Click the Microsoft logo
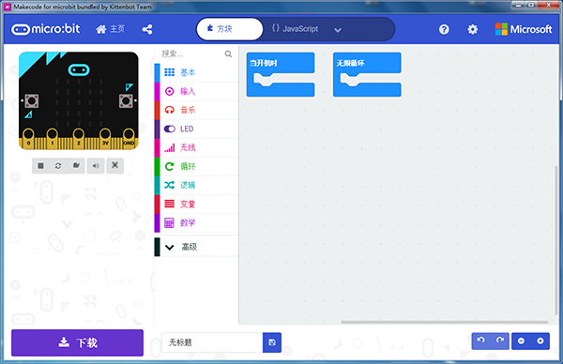563x364 pixels. pyautogui.click(x=524, y=29)
